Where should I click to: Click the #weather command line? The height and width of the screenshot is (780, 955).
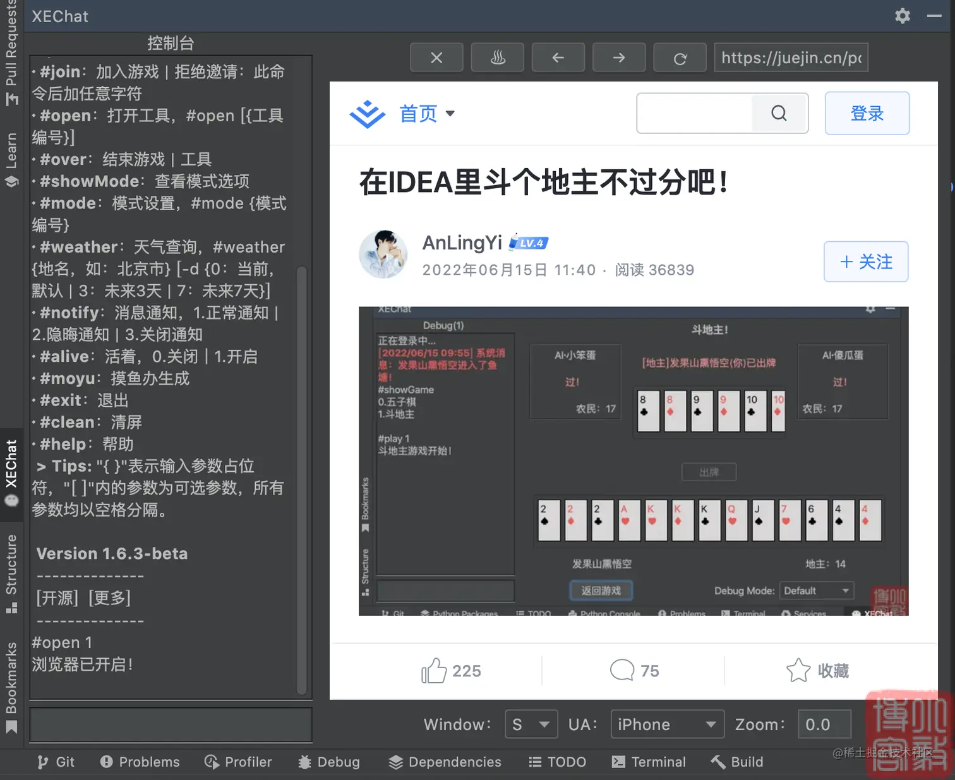tap(159, 269)
